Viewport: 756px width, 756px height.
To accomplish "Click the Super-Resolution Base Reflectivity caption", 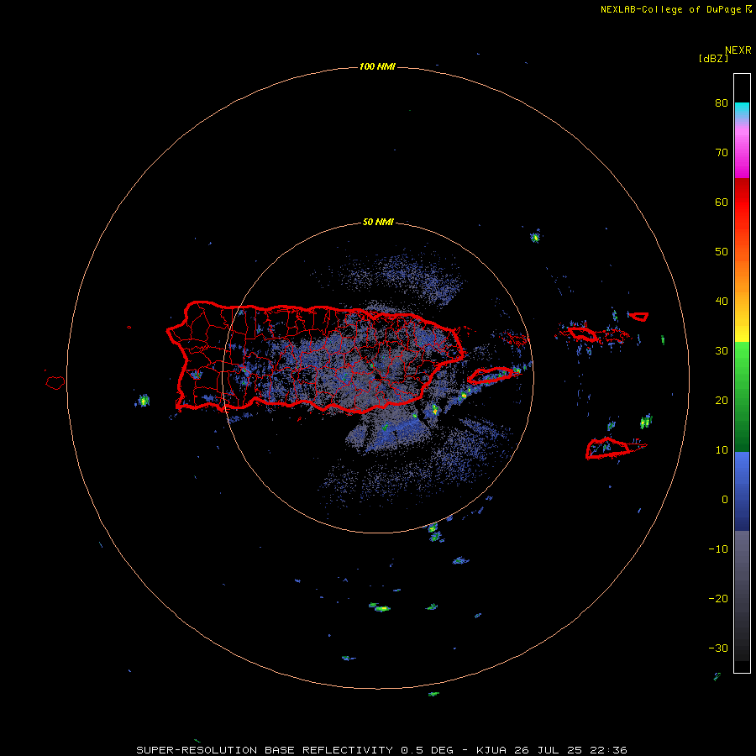I will (381, 750).
